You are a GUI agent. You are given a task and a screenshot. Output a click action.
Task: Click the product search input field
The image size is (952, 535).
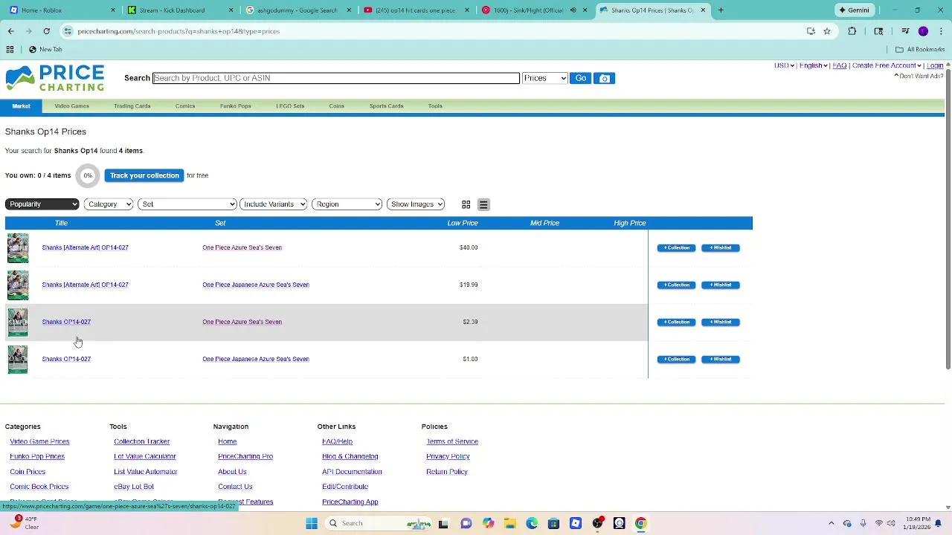(x=335, y=78)
